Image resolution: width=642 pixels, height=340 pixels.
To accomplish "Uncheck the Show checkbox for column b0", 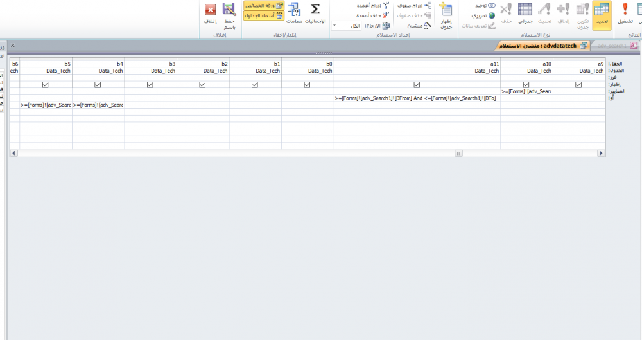I will click(x=307, y=84).
